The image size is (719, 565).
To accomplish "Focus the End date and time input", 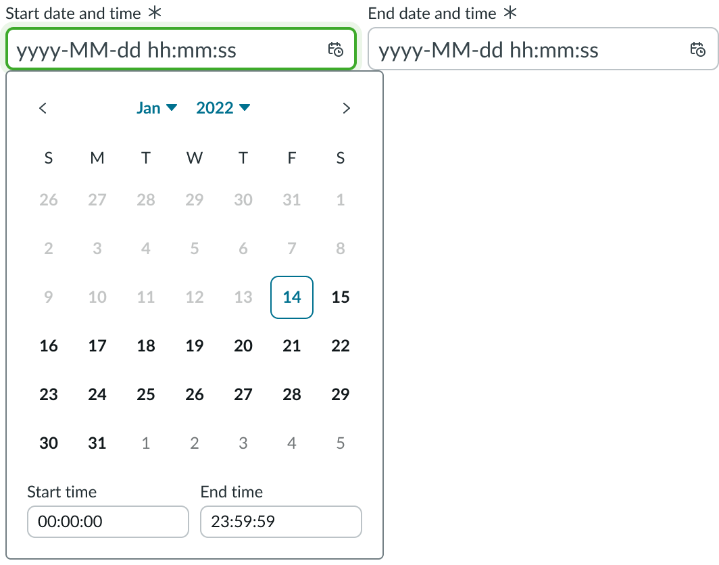I will 527,49.
